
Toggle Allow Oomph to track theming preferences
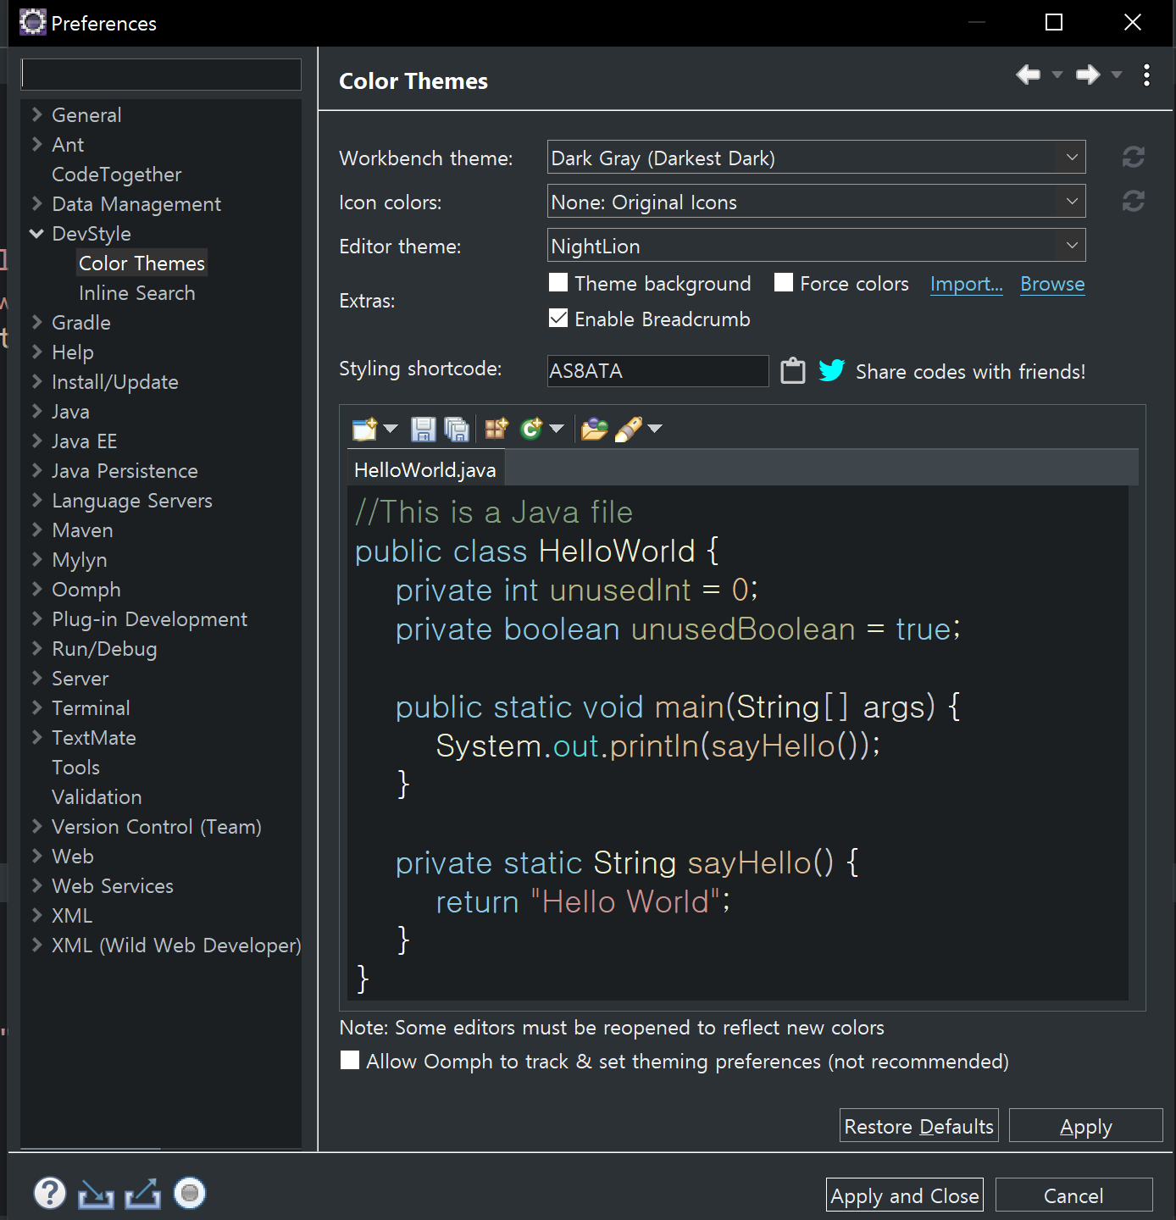coord(350,1060)
